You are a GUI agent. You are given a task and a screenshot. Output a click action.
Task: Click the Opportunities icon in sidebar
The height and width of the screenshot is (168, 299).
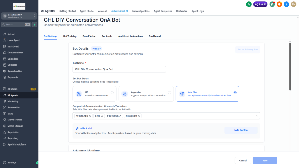coord(5,71)
